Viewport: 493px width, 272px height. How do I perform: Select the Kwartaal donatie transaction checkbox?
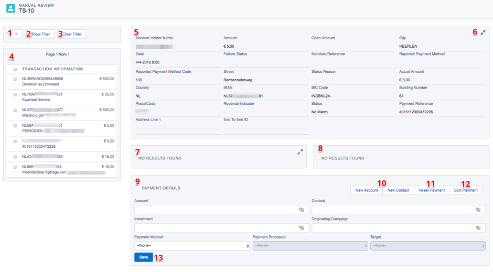(x=15, y=94)
